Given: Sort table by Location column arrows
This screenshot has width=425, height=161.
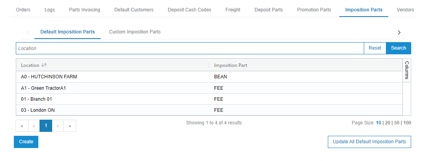Looking at the screenshot, I should [44, 65].
